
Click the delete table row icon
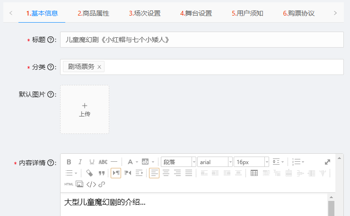point(300,173)
